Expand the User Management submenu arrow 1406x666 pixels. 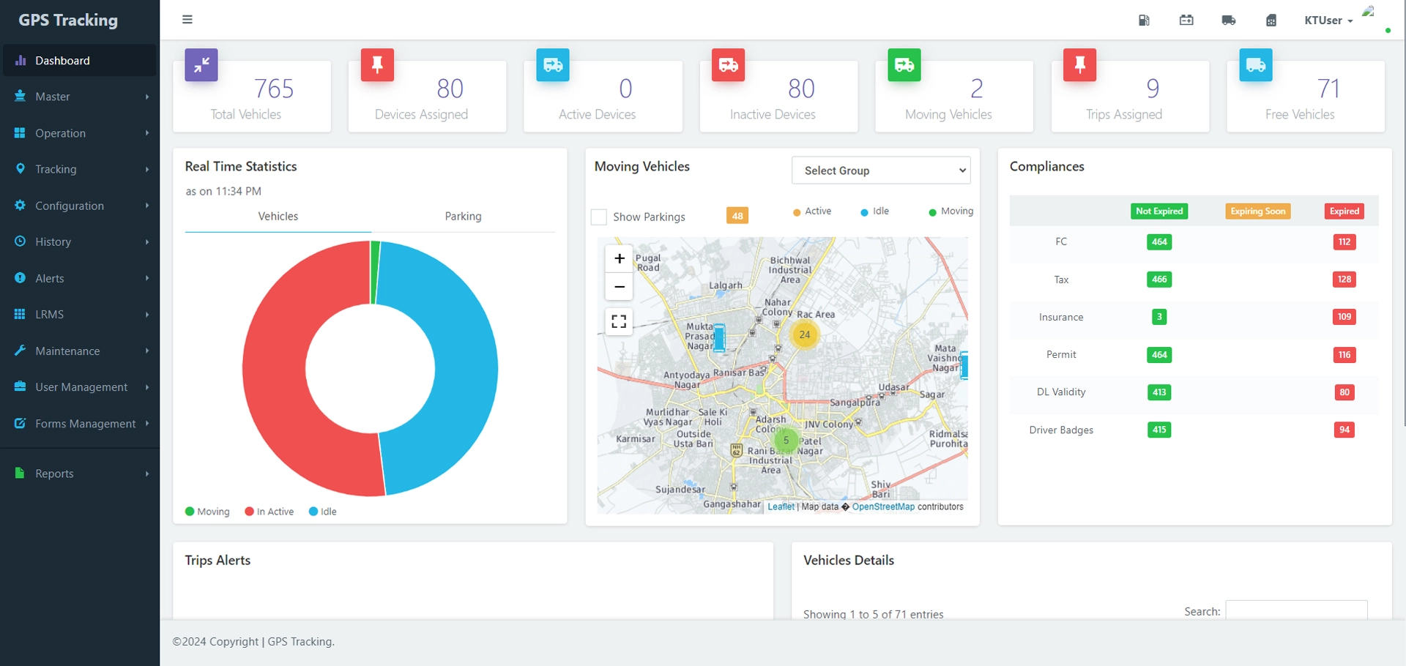coord(147,387)
